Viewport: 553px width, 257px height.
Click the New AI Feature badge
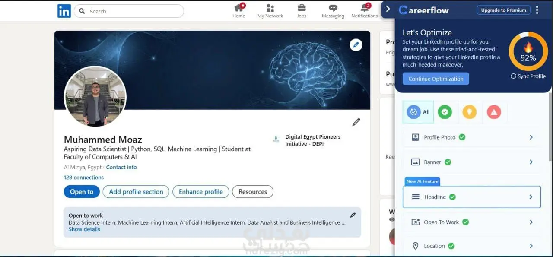point(422,181)
